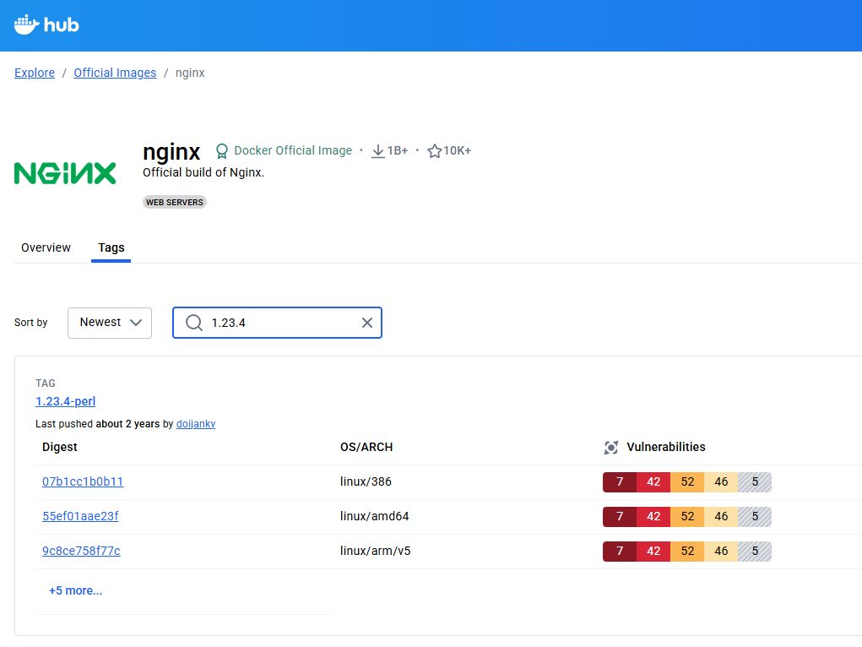Screen dimensions: 862x647
Task: Click the linux/amd64 OS/ARCH cell
Action: pyautogui.click(x=374, y=517)
